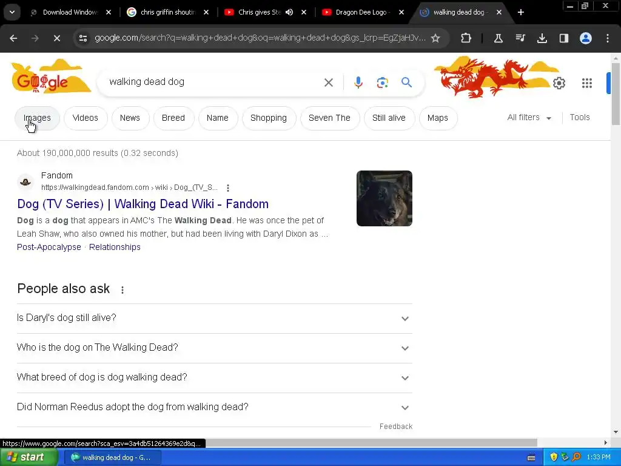Open Chrome three-dot menu
This screenshot has height=466, width=621.
point(608,38)
